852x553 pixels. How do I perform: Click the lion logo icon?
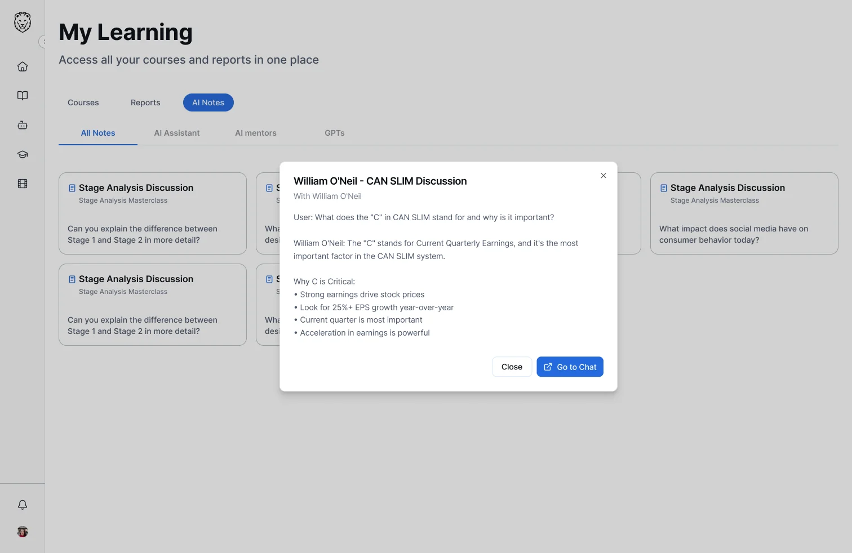click(x=23, y=23)
